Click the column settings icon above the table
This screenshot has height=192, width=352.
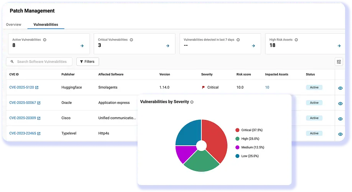[x=339, y=62]
